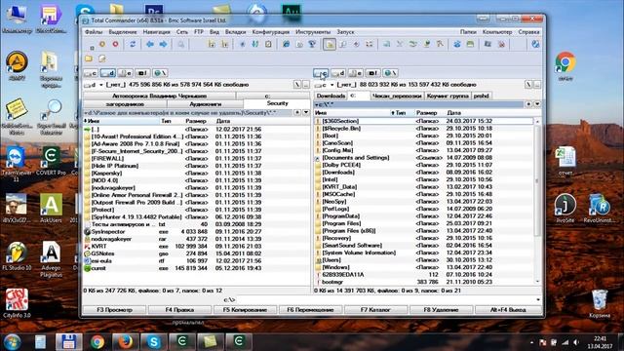Click the highlighted pressed toolbar button
The image size is (624, 351).
330,44
